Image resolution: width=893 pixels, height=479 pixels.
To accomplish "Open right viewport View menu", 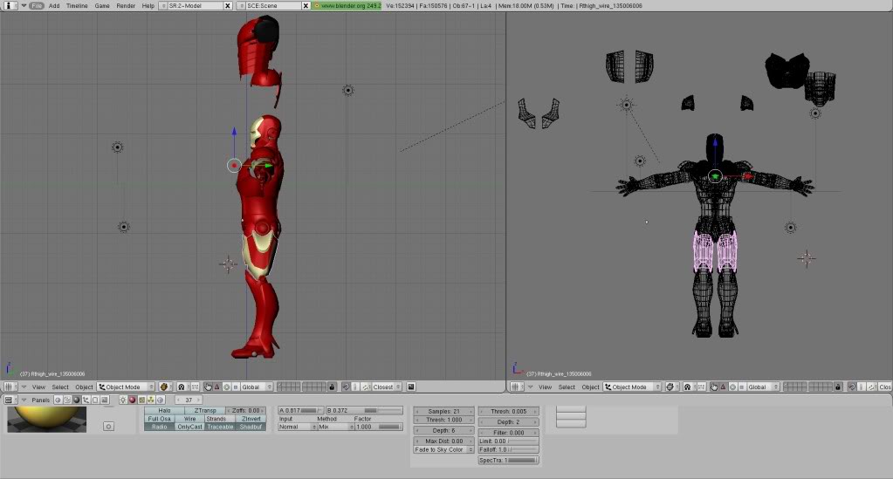I will [x=545, y=387].
